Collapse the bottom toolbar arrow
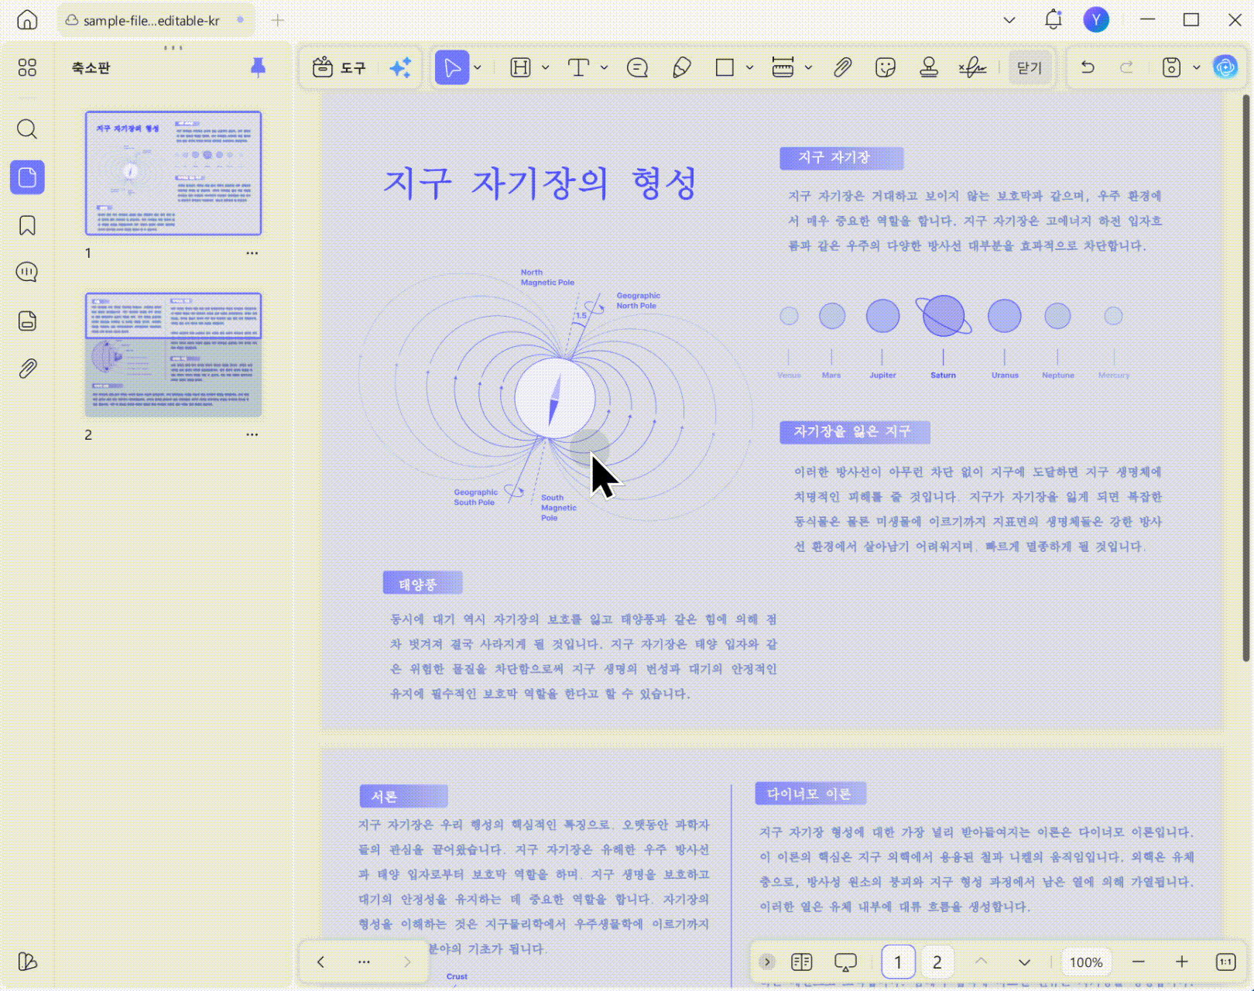This screenshot has height=991, width=1254. point(767,962)
